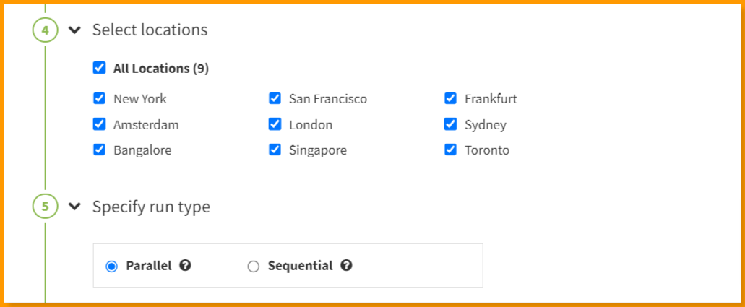Deselect the Toronto checkbox
This screenshot has height=307, width=745.
click(450, 150)
